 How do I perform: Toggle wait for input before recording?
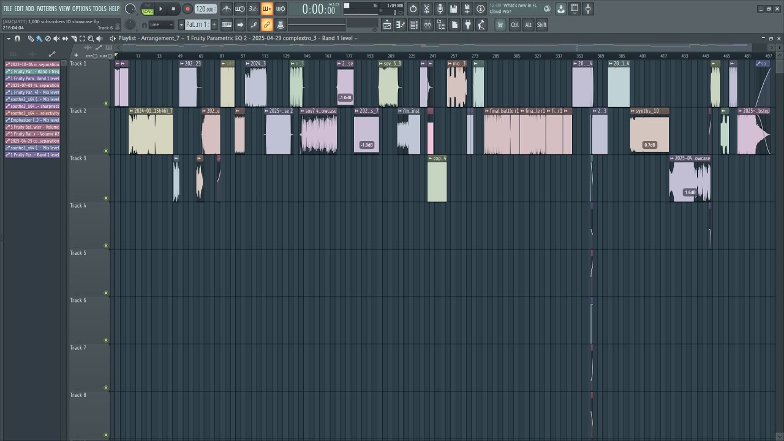(x=240, y=9)
